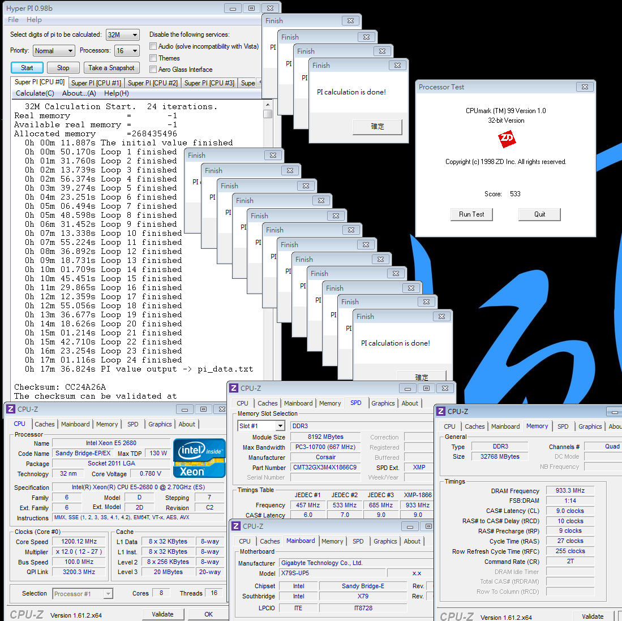Screen dimensions: 622x621
Task: Click the ZD logo in Processor Test
Action: [507, 139]
